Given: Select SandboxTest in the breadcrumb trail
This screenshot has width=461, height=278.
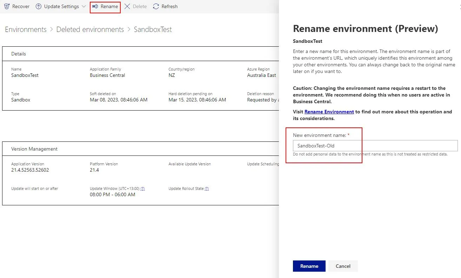Looking at the screenshot, I should pos(153,29).
